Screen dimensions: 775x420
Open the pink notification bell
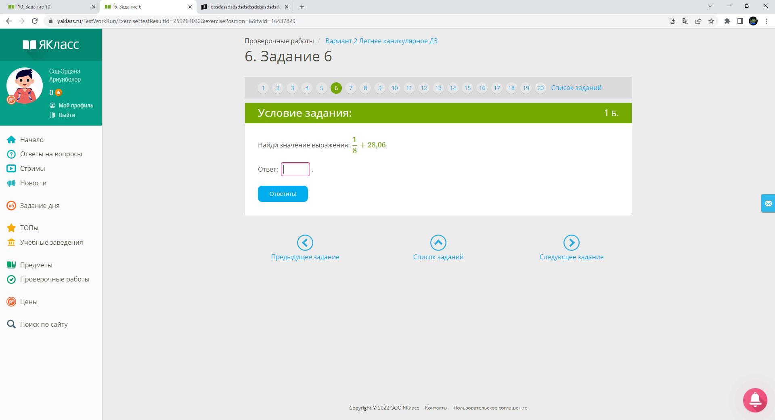755,400
